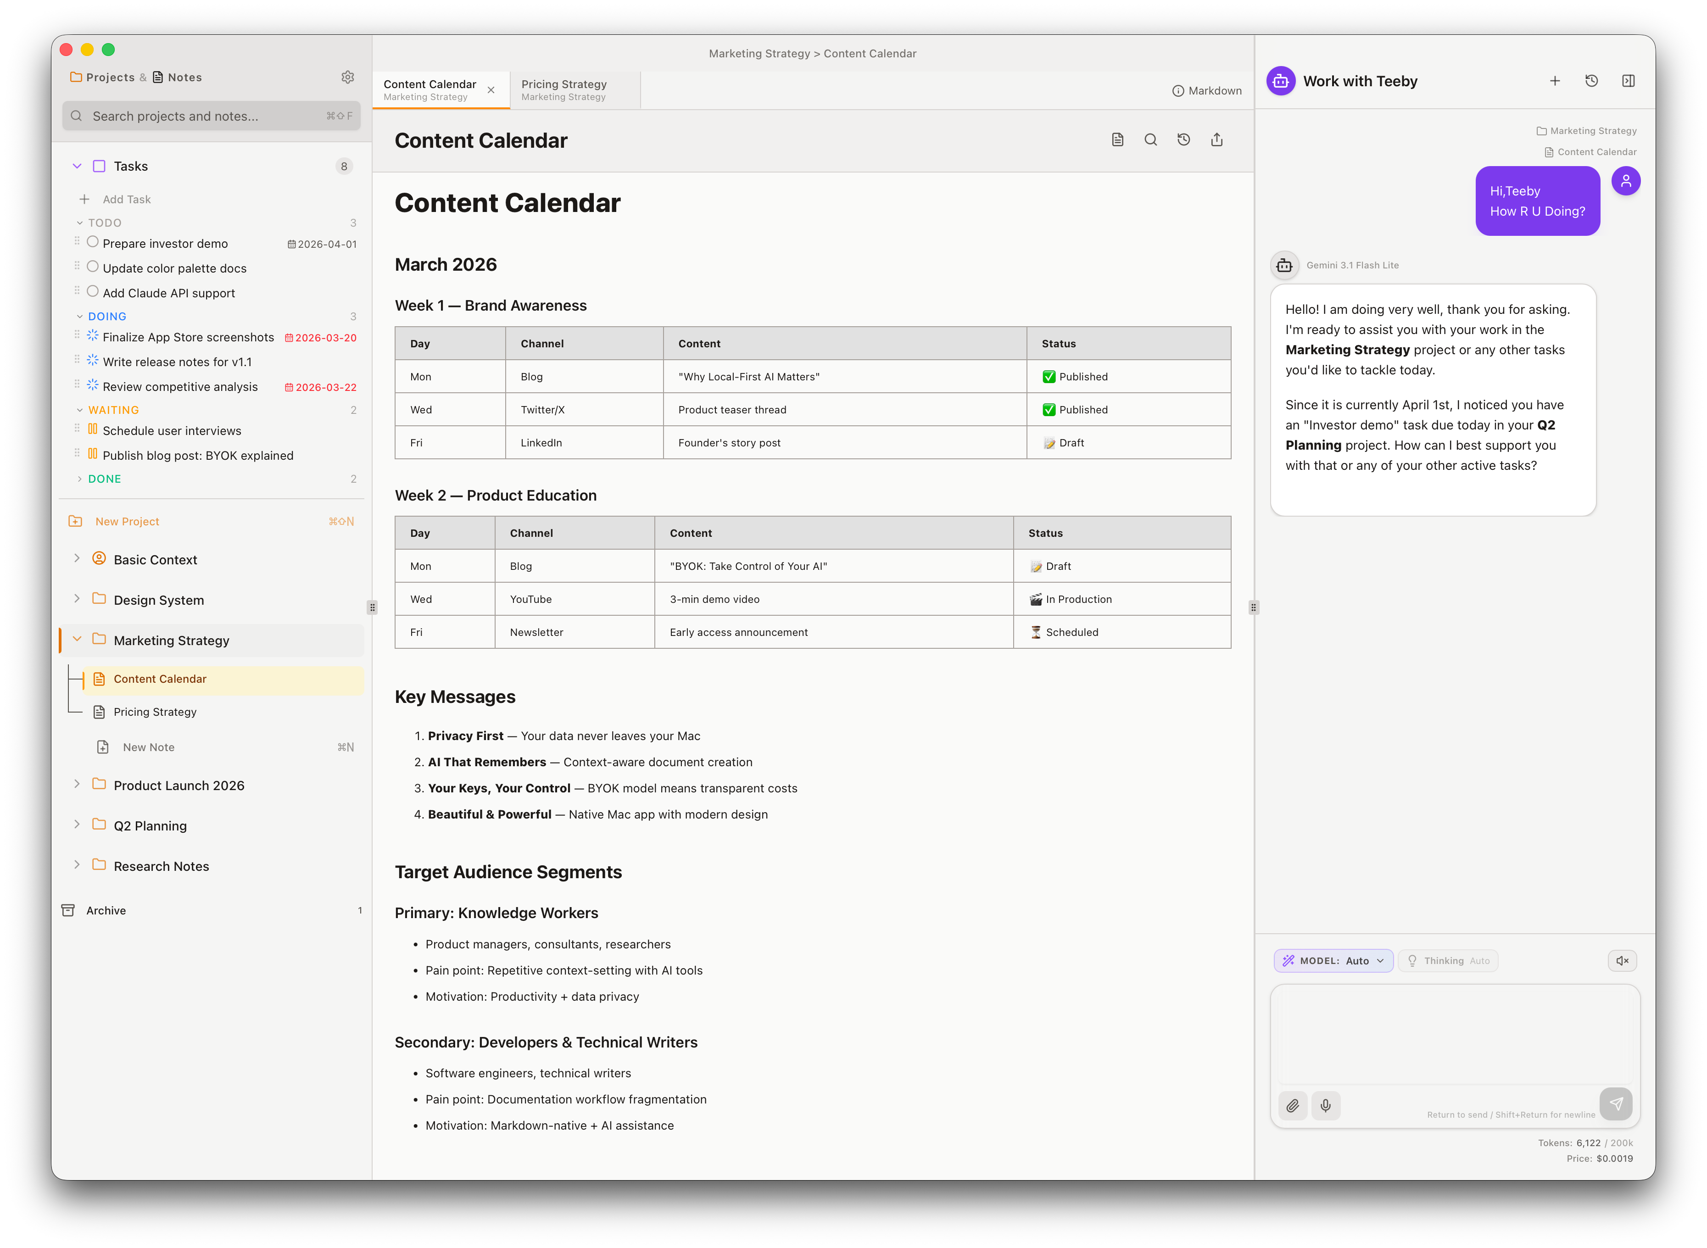Collapse the Marketing Strategy project
This screenshot has height=1248, width=1707.
(77, 639)
